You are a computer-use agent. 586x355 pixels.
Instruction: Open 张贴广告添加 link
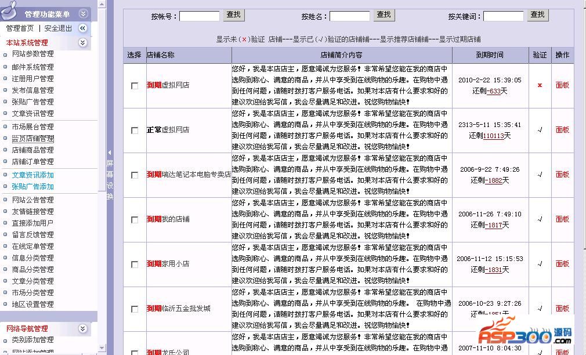tap(32, 187)
